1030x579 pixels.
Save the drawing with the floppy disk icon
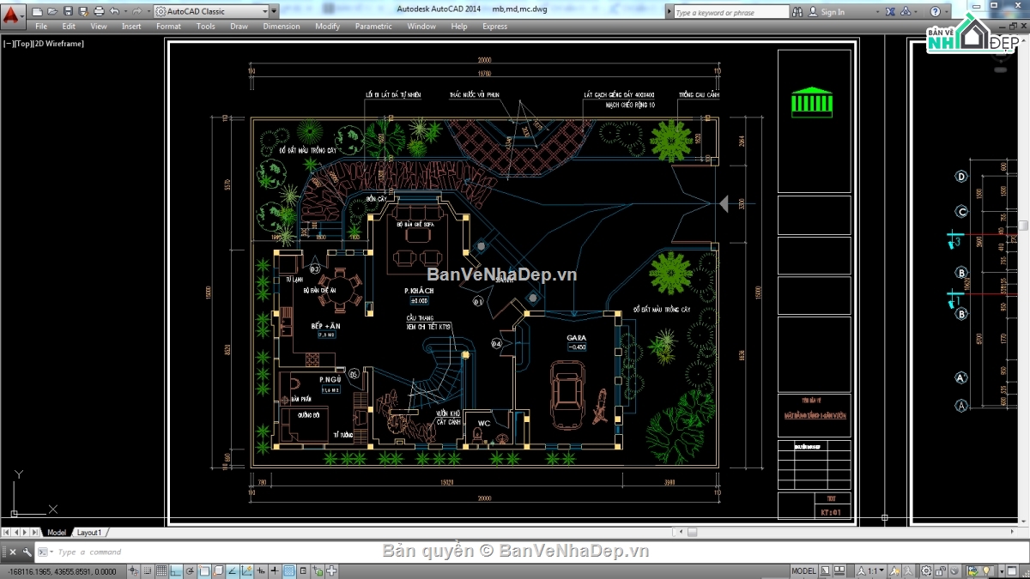pyautogui.click(x=68, y=12)
